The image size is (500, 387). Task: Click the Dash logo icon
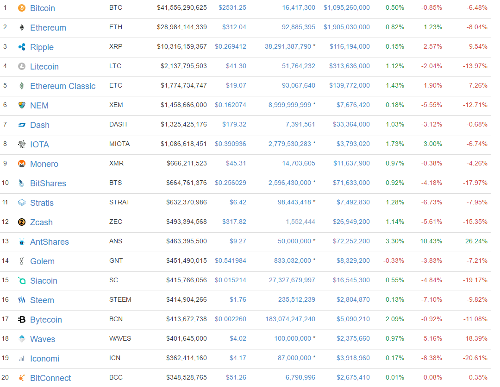(22, 125)
